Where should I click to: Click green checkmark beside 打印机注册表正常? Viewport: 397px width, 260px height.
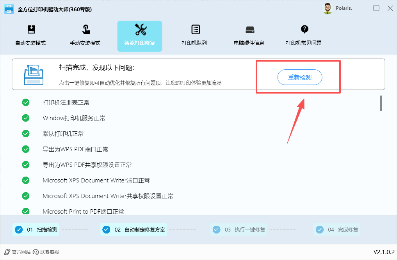[25, 102]
